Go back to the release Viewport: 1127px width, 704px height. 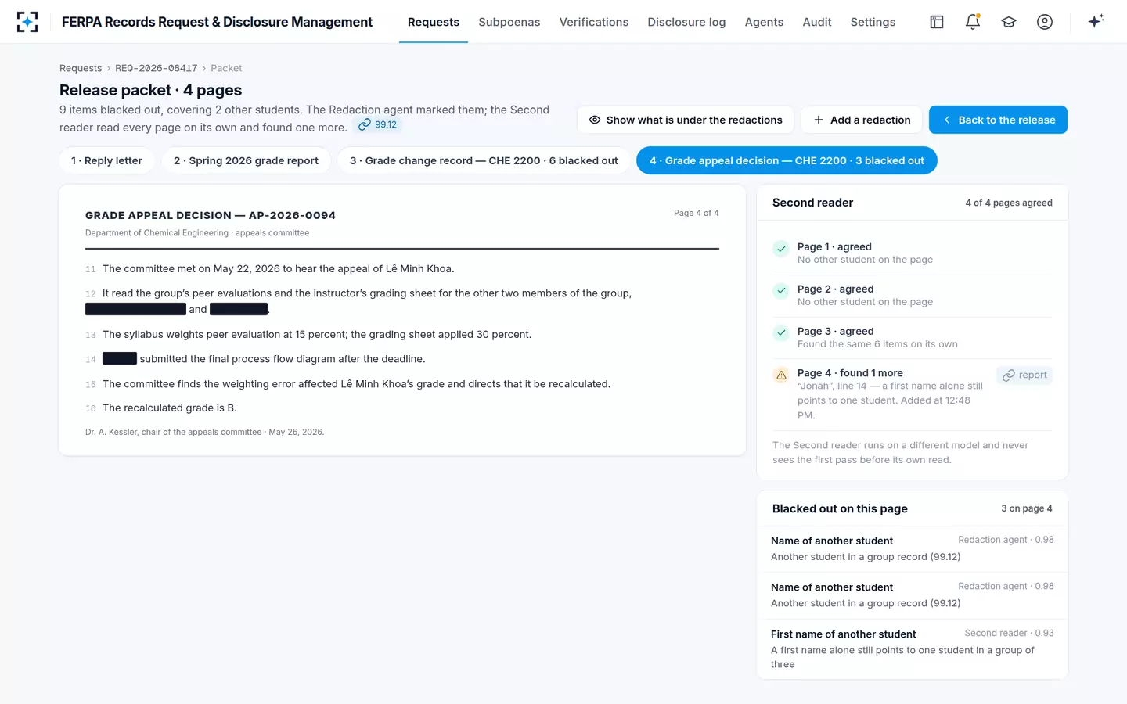998,120
